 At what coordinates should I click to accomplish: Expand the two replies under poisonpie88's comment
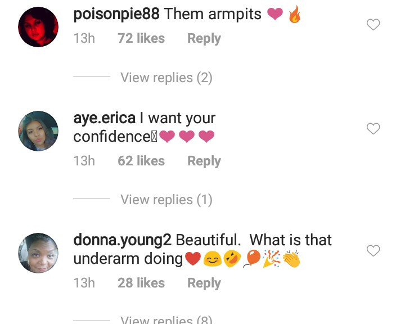click(x=166, y=78)
